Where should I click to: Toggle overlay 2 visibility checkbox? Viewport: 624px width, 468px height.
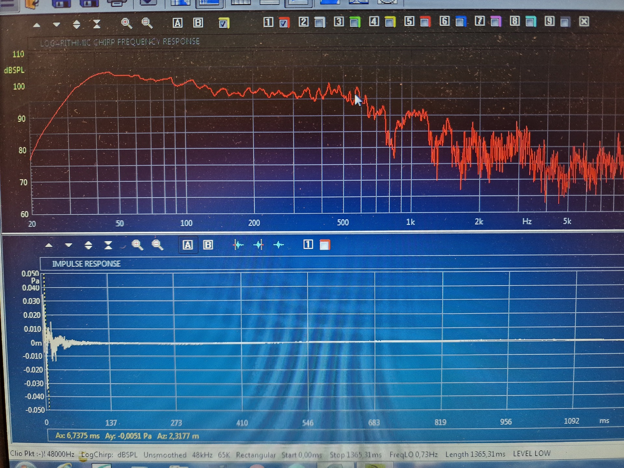click(320, 22)
